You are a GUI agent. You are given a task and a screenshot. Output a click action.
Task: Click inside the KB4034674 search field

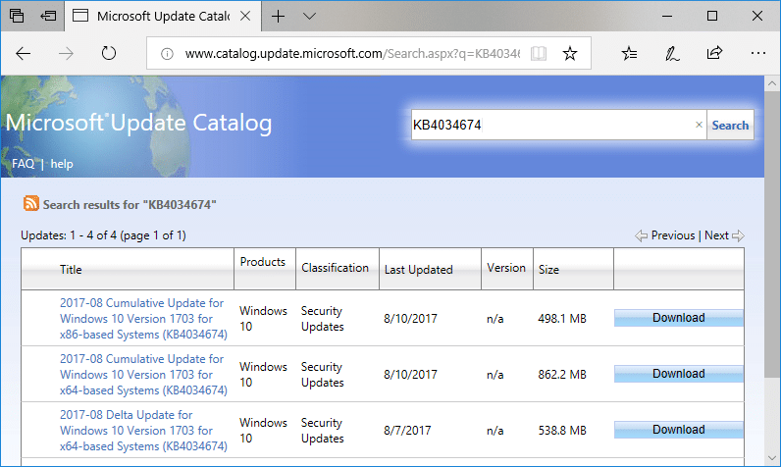click(549, 125)
